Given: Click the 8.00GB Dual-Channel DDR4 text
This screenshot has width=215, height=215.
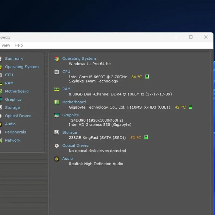Looking at the screenshot, I should tap(120, 94).
